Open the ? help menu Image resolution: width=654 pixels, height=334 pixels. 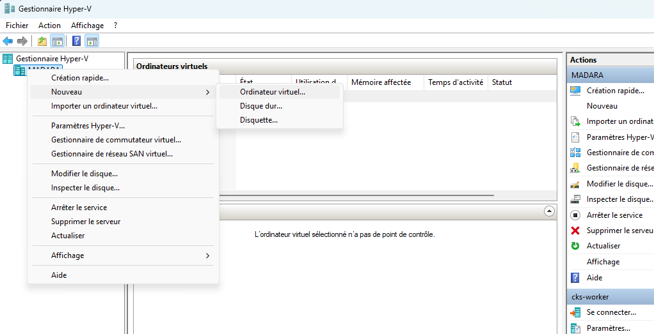coord(115,26)
